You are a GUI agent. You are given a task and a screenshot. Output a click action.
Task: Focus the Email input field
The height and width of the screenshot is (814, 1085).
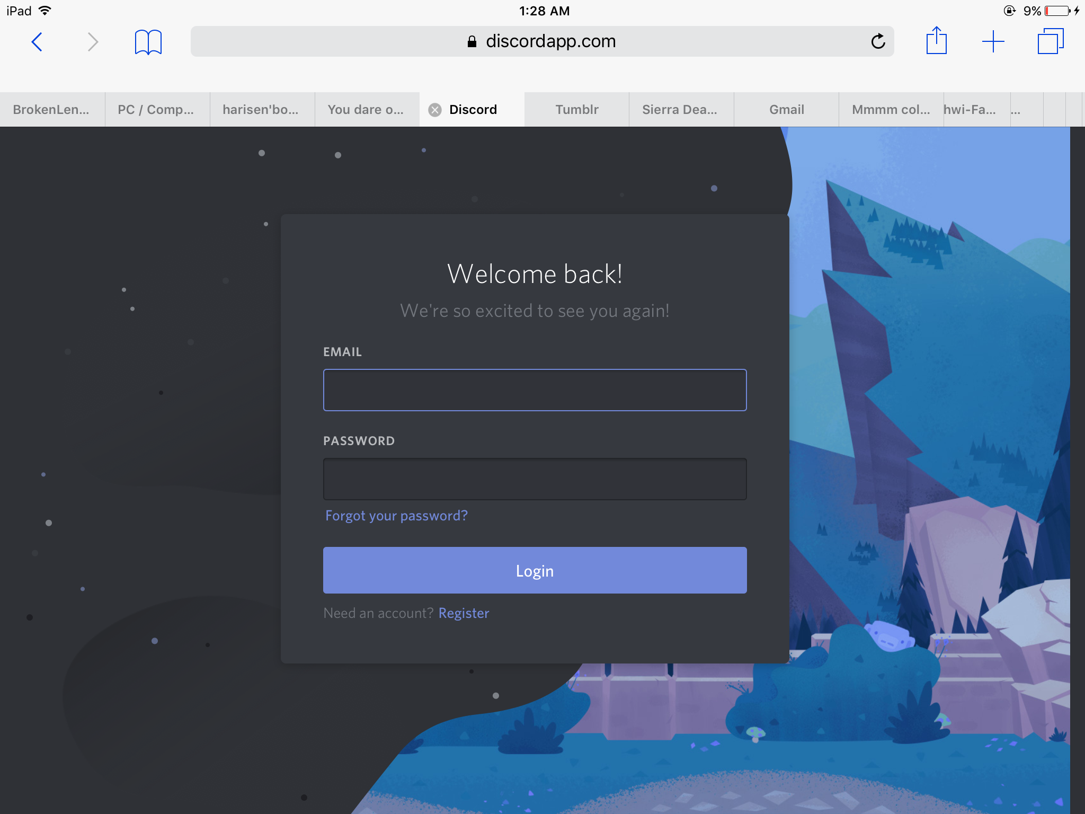pos(535,390)
